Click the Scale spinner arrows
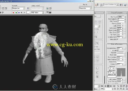 (x=123, y=26)
